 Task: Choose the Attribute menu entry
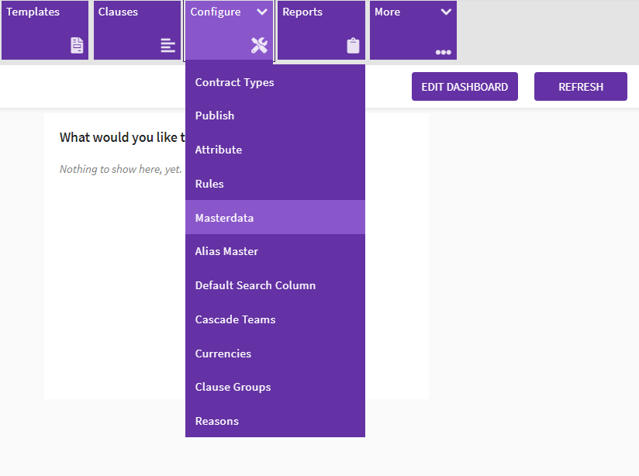pos(219,150)
